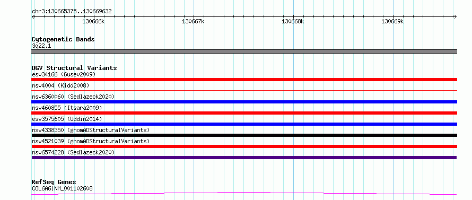Select the gray 3q22.1 cytogenetic band bar

coord(244,51)
